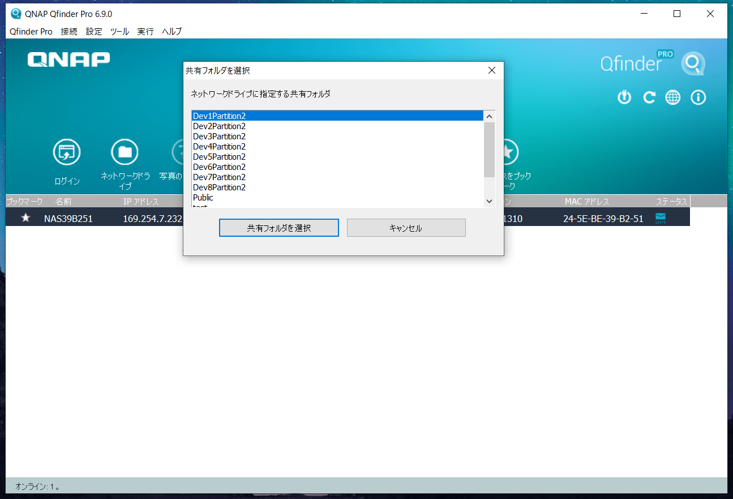Image resolution: width=733 pixels, height=499 pixels.
Task: Select the Public shared folder
Action: click(x=337, y=197)
